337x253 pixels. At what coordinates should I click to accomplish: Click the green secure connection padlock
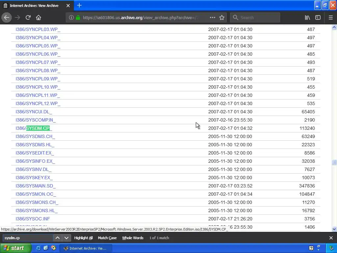(x=78, y=18)
